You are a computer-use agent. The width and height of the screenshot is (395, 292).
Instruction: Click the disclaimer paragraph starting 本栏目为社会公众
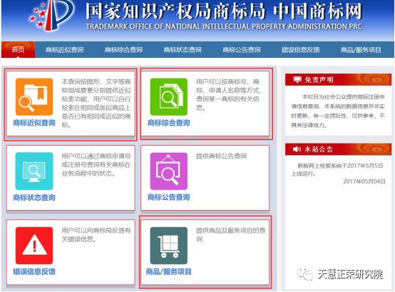(338, 111)
